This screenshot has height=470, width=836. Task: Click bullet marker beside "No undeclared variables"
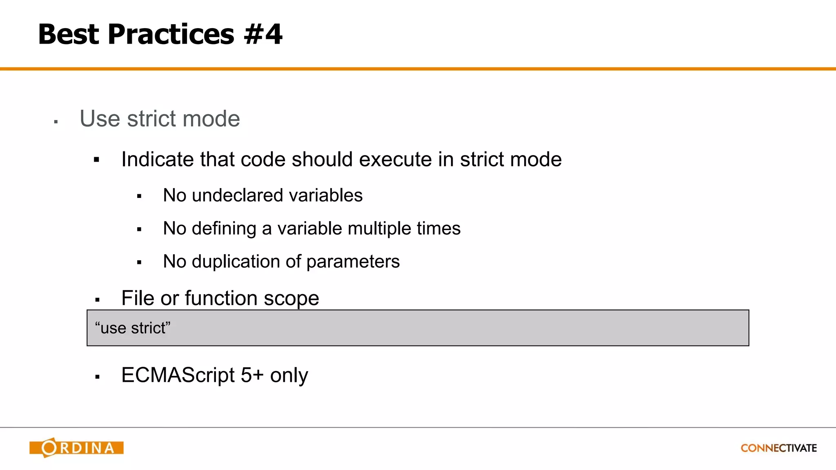coord(139,196)
